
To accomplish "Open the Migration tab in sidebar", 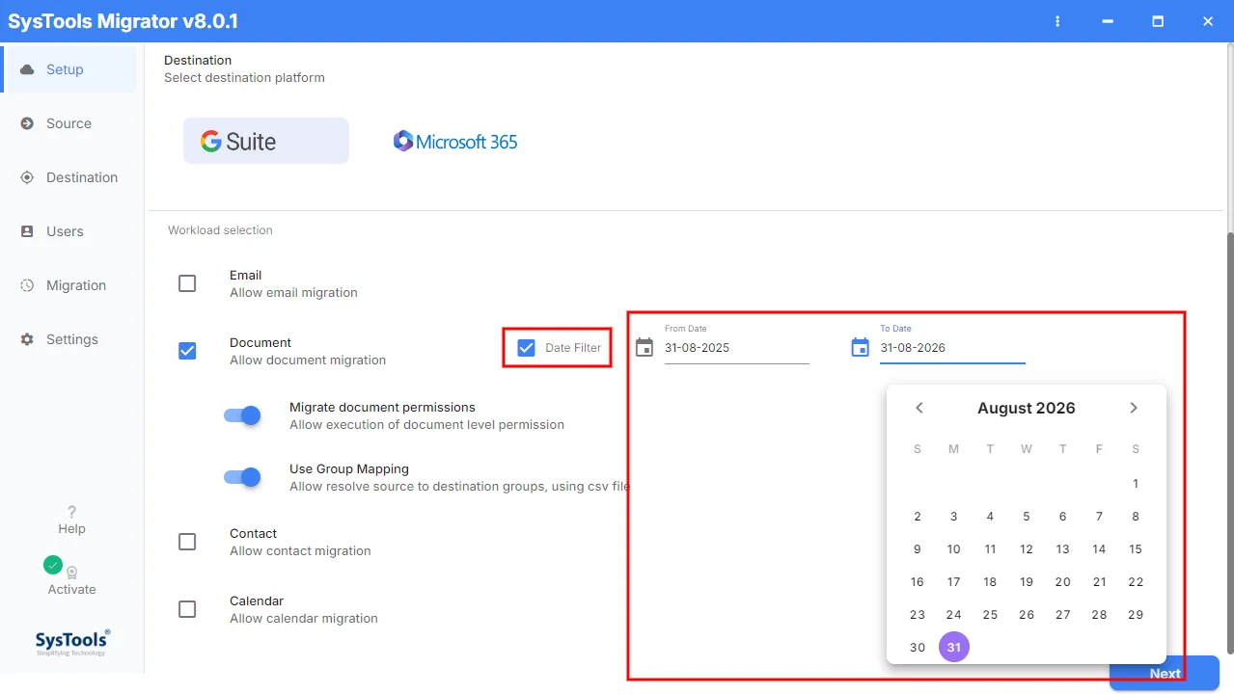I will coord(69,285).
